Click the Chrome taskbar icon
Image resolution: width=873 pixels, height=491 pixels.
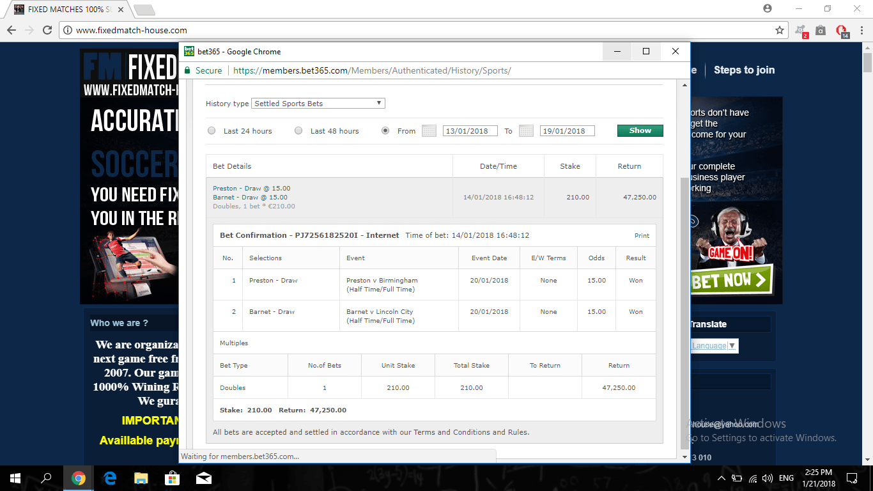(x=79, y=478)
